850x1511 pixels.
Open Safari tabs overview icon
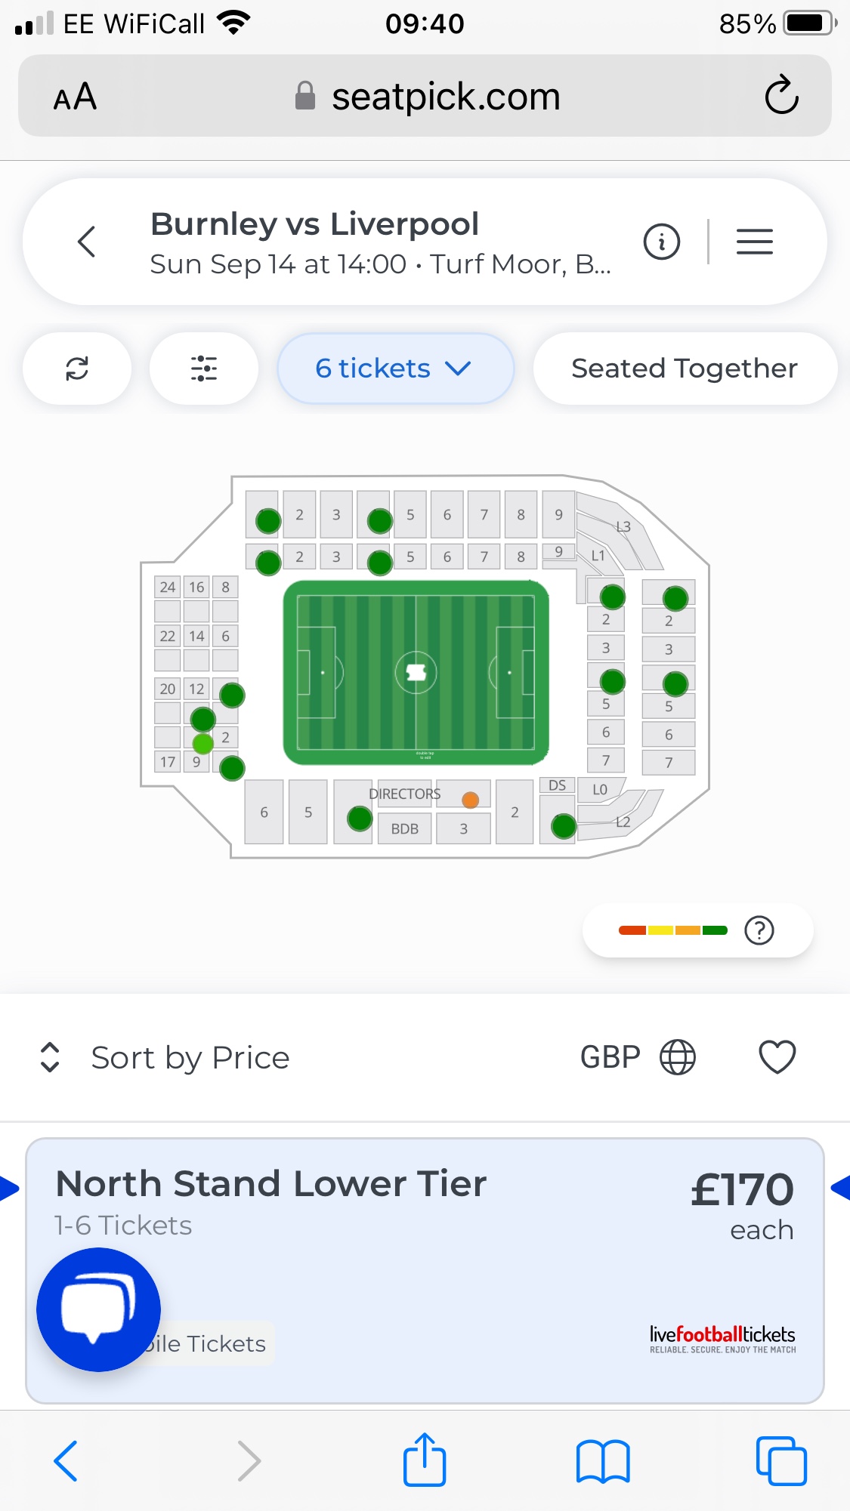coord(781,1461)
